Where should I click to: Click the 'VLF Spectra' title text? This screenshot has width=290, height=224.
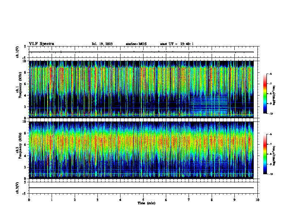click(41, 44)
